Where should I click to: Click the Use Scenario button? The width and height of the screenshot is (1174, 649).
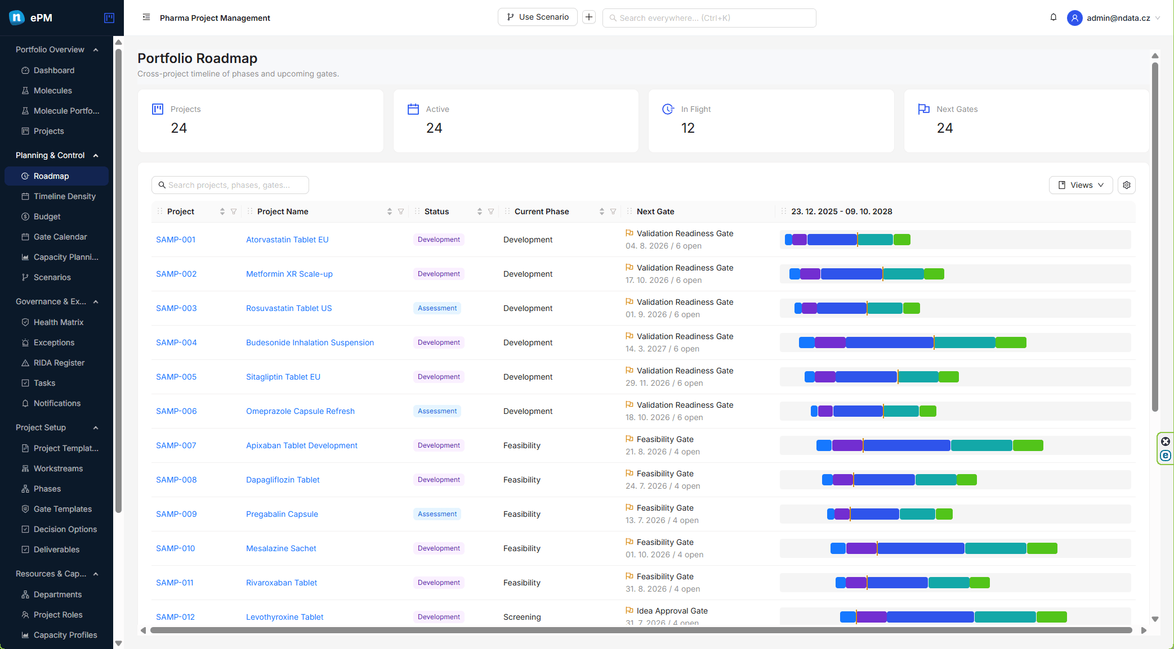tap(537, 17)
